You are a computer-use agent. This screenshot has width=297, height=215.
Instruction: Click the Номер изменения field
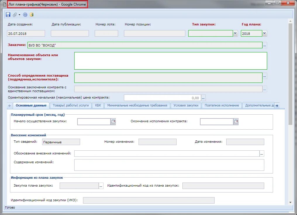point(157,142)
